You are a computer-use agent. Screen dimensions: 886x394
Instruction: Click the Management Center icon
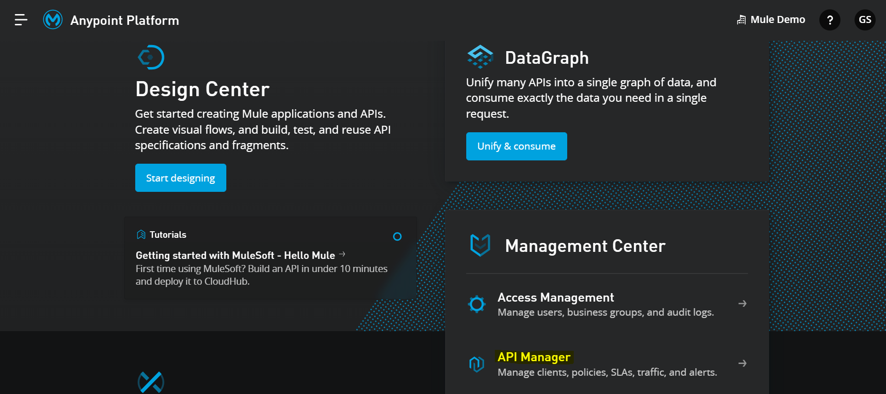(x=480, y=245)
